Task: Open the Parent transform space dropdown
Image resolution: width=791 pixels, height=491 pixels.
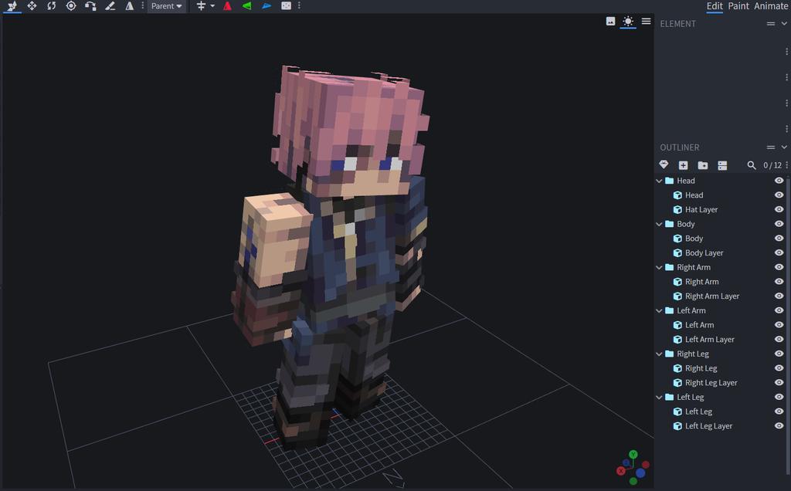Action: pos(167,6)
